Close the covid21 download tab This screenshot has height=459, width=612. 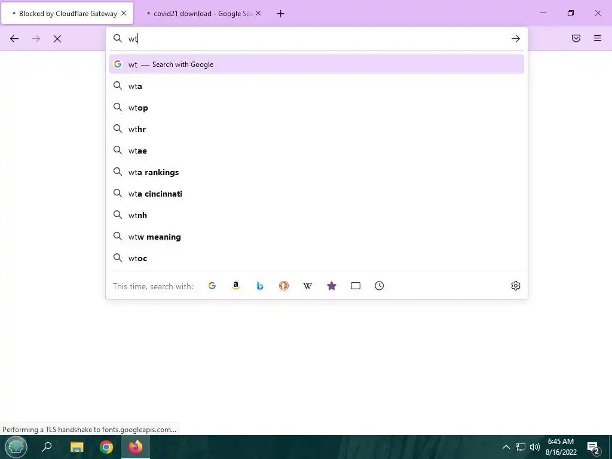(258, 13)
